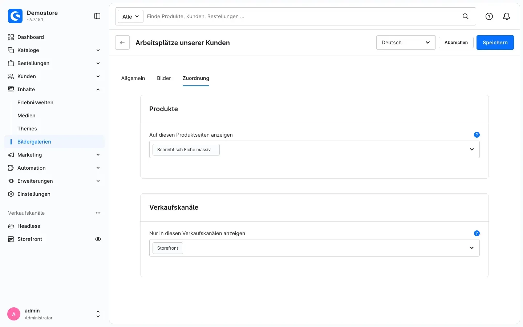Open the notifications bell
Screen dimensions: 523x327
click(507, 16)
